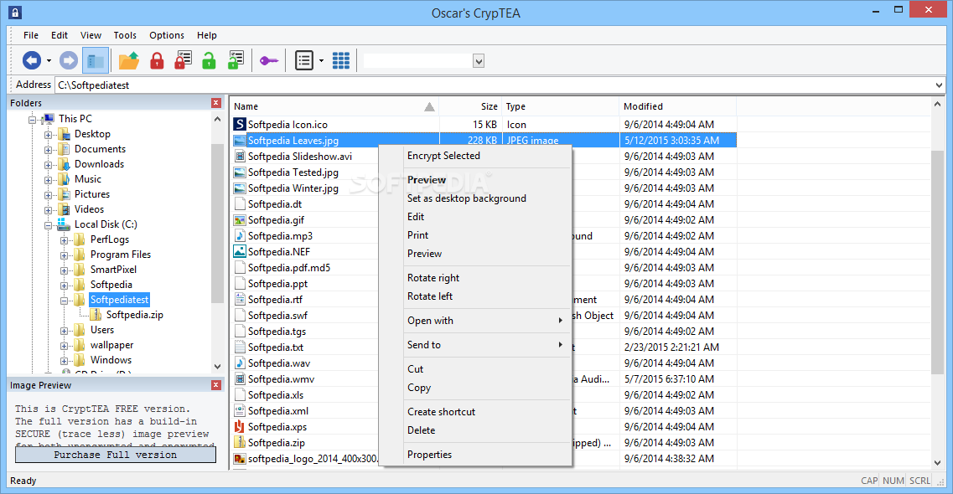
Task: Click the red padlock Encrypt icon
Action: tap(157, 60)
